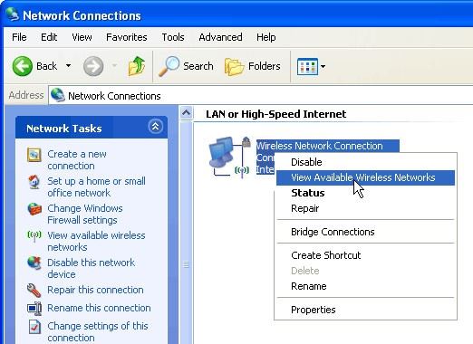
Task: Choose Bridge Connections in context menu
Action: 365,232
